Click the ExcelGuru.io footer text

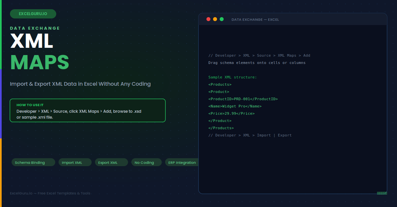[x=50, y=193]
